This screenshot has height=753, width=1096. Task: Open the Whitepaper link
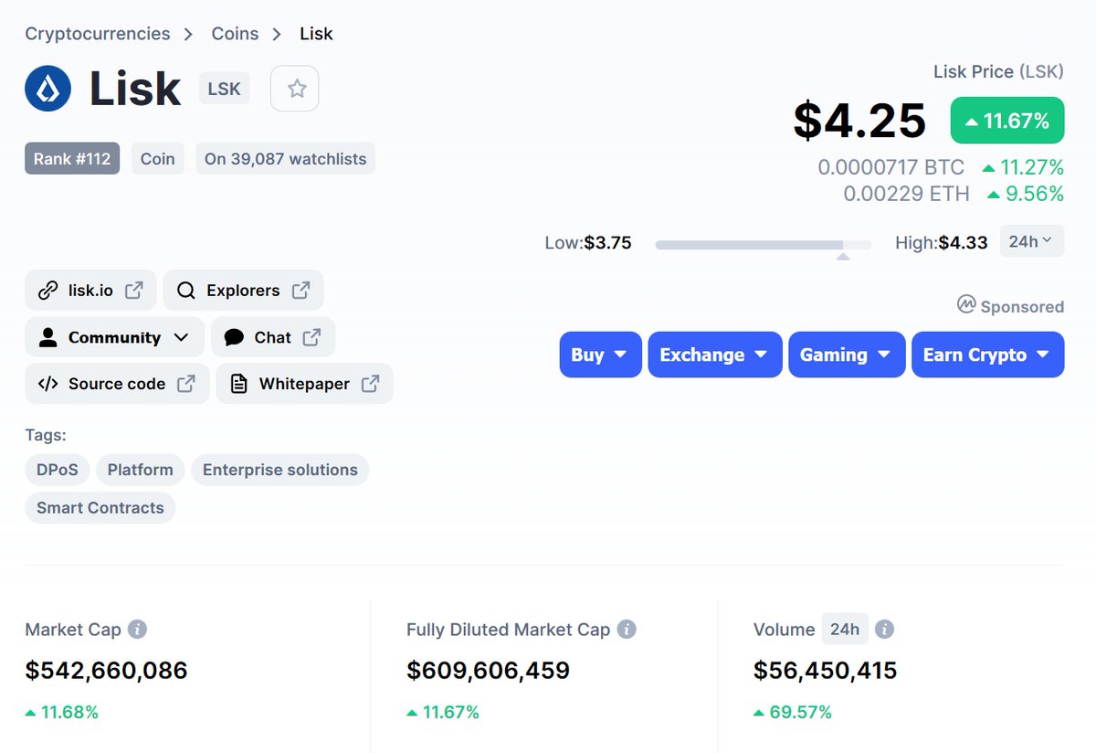point(304,384)
